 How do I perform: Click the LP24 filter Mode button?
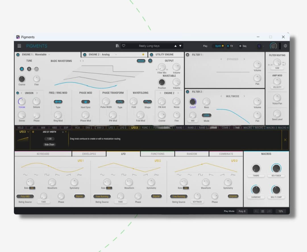tap(206, 115)
